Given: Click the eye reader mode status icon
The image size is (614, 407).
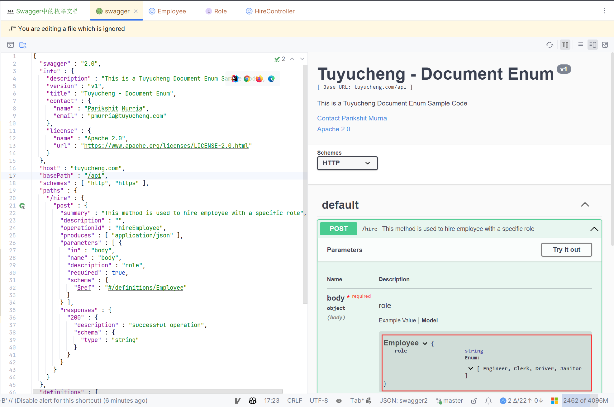Looking at the screenshot, I should pyautogui.click(x=339, y=401).
